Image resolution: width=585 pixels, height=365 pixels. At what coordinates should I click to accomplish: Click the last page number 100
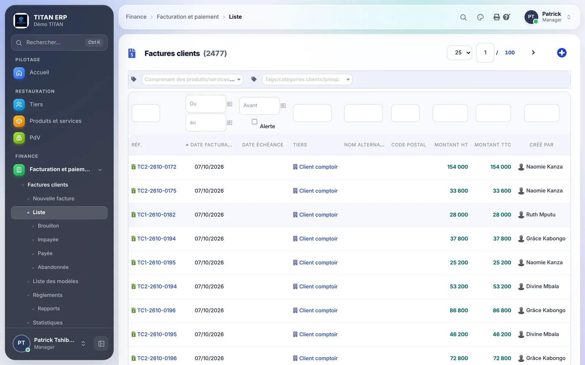click(x=510, y=53)
